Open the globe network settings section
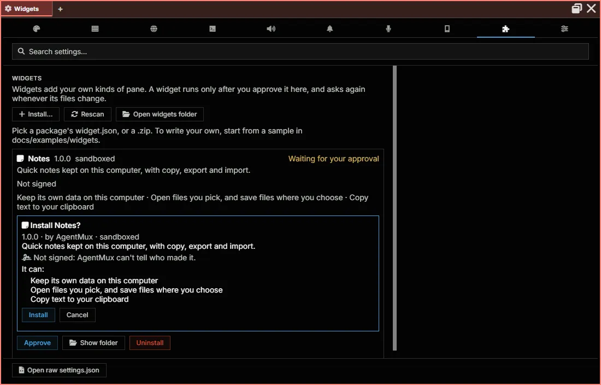The width and height of the screenshot is (601, 385). [x=154, y=28]
